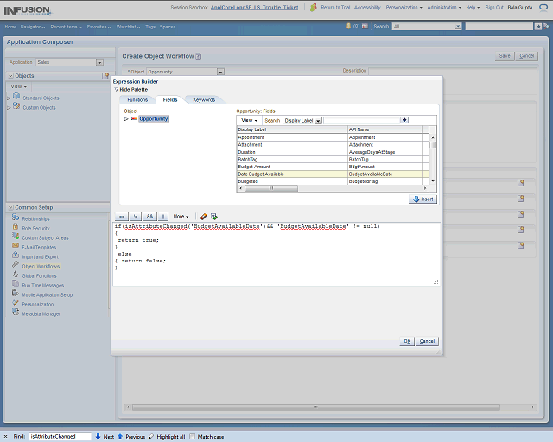Click the validate expression icon
Image resolution: width=553 pixels, height=442 pixels.
click(213, 216)
